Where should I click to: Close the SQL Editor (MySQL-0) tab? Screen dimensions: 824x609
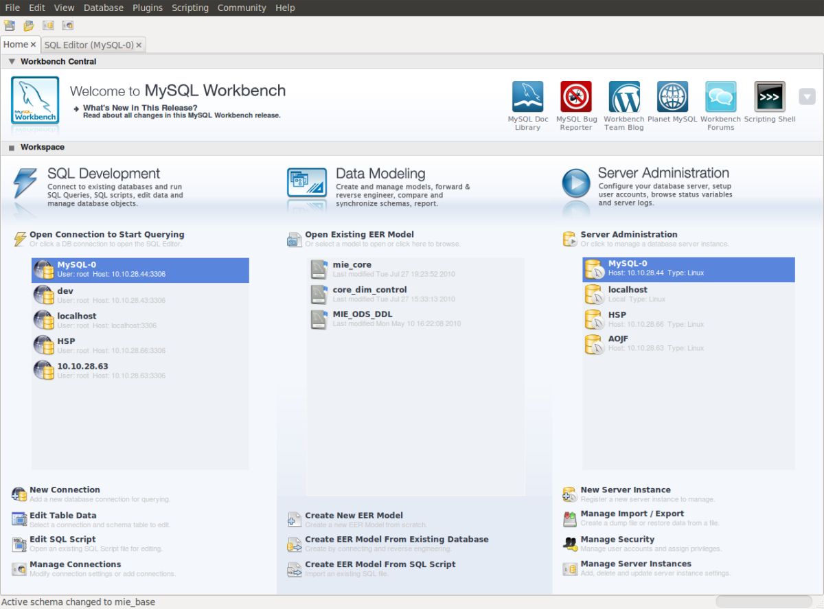tap(139, 45)
